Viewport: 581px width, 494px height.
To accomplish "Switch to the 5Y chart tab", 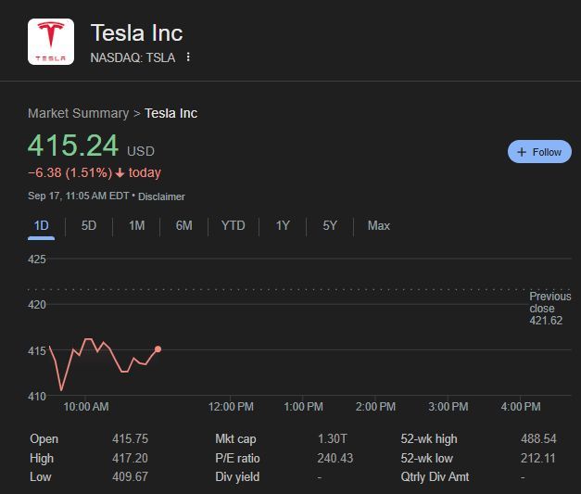I will 330,225.
